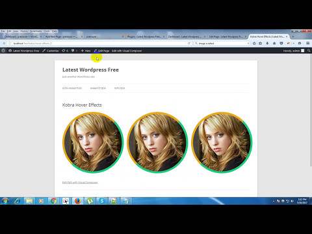Click the first circular hover image
312x234 pixels.
tap(93, 142)
